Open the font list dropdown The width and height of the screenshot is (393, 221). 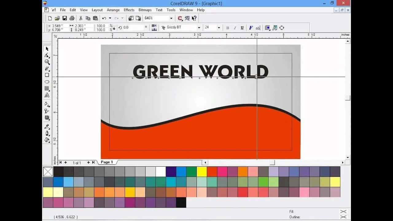click(199, 28)
